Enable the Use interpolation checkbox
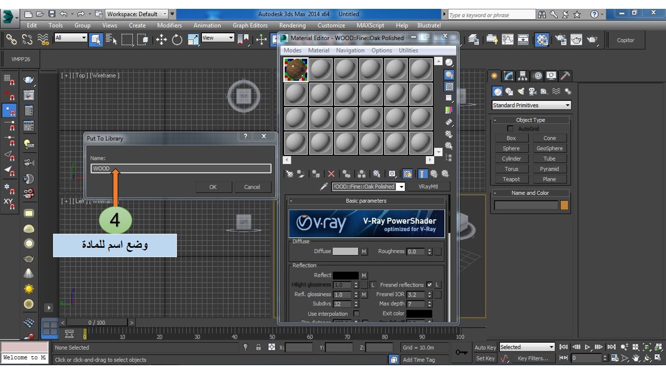The width and height of the screenshot is (666, 374). pos(356,314)
